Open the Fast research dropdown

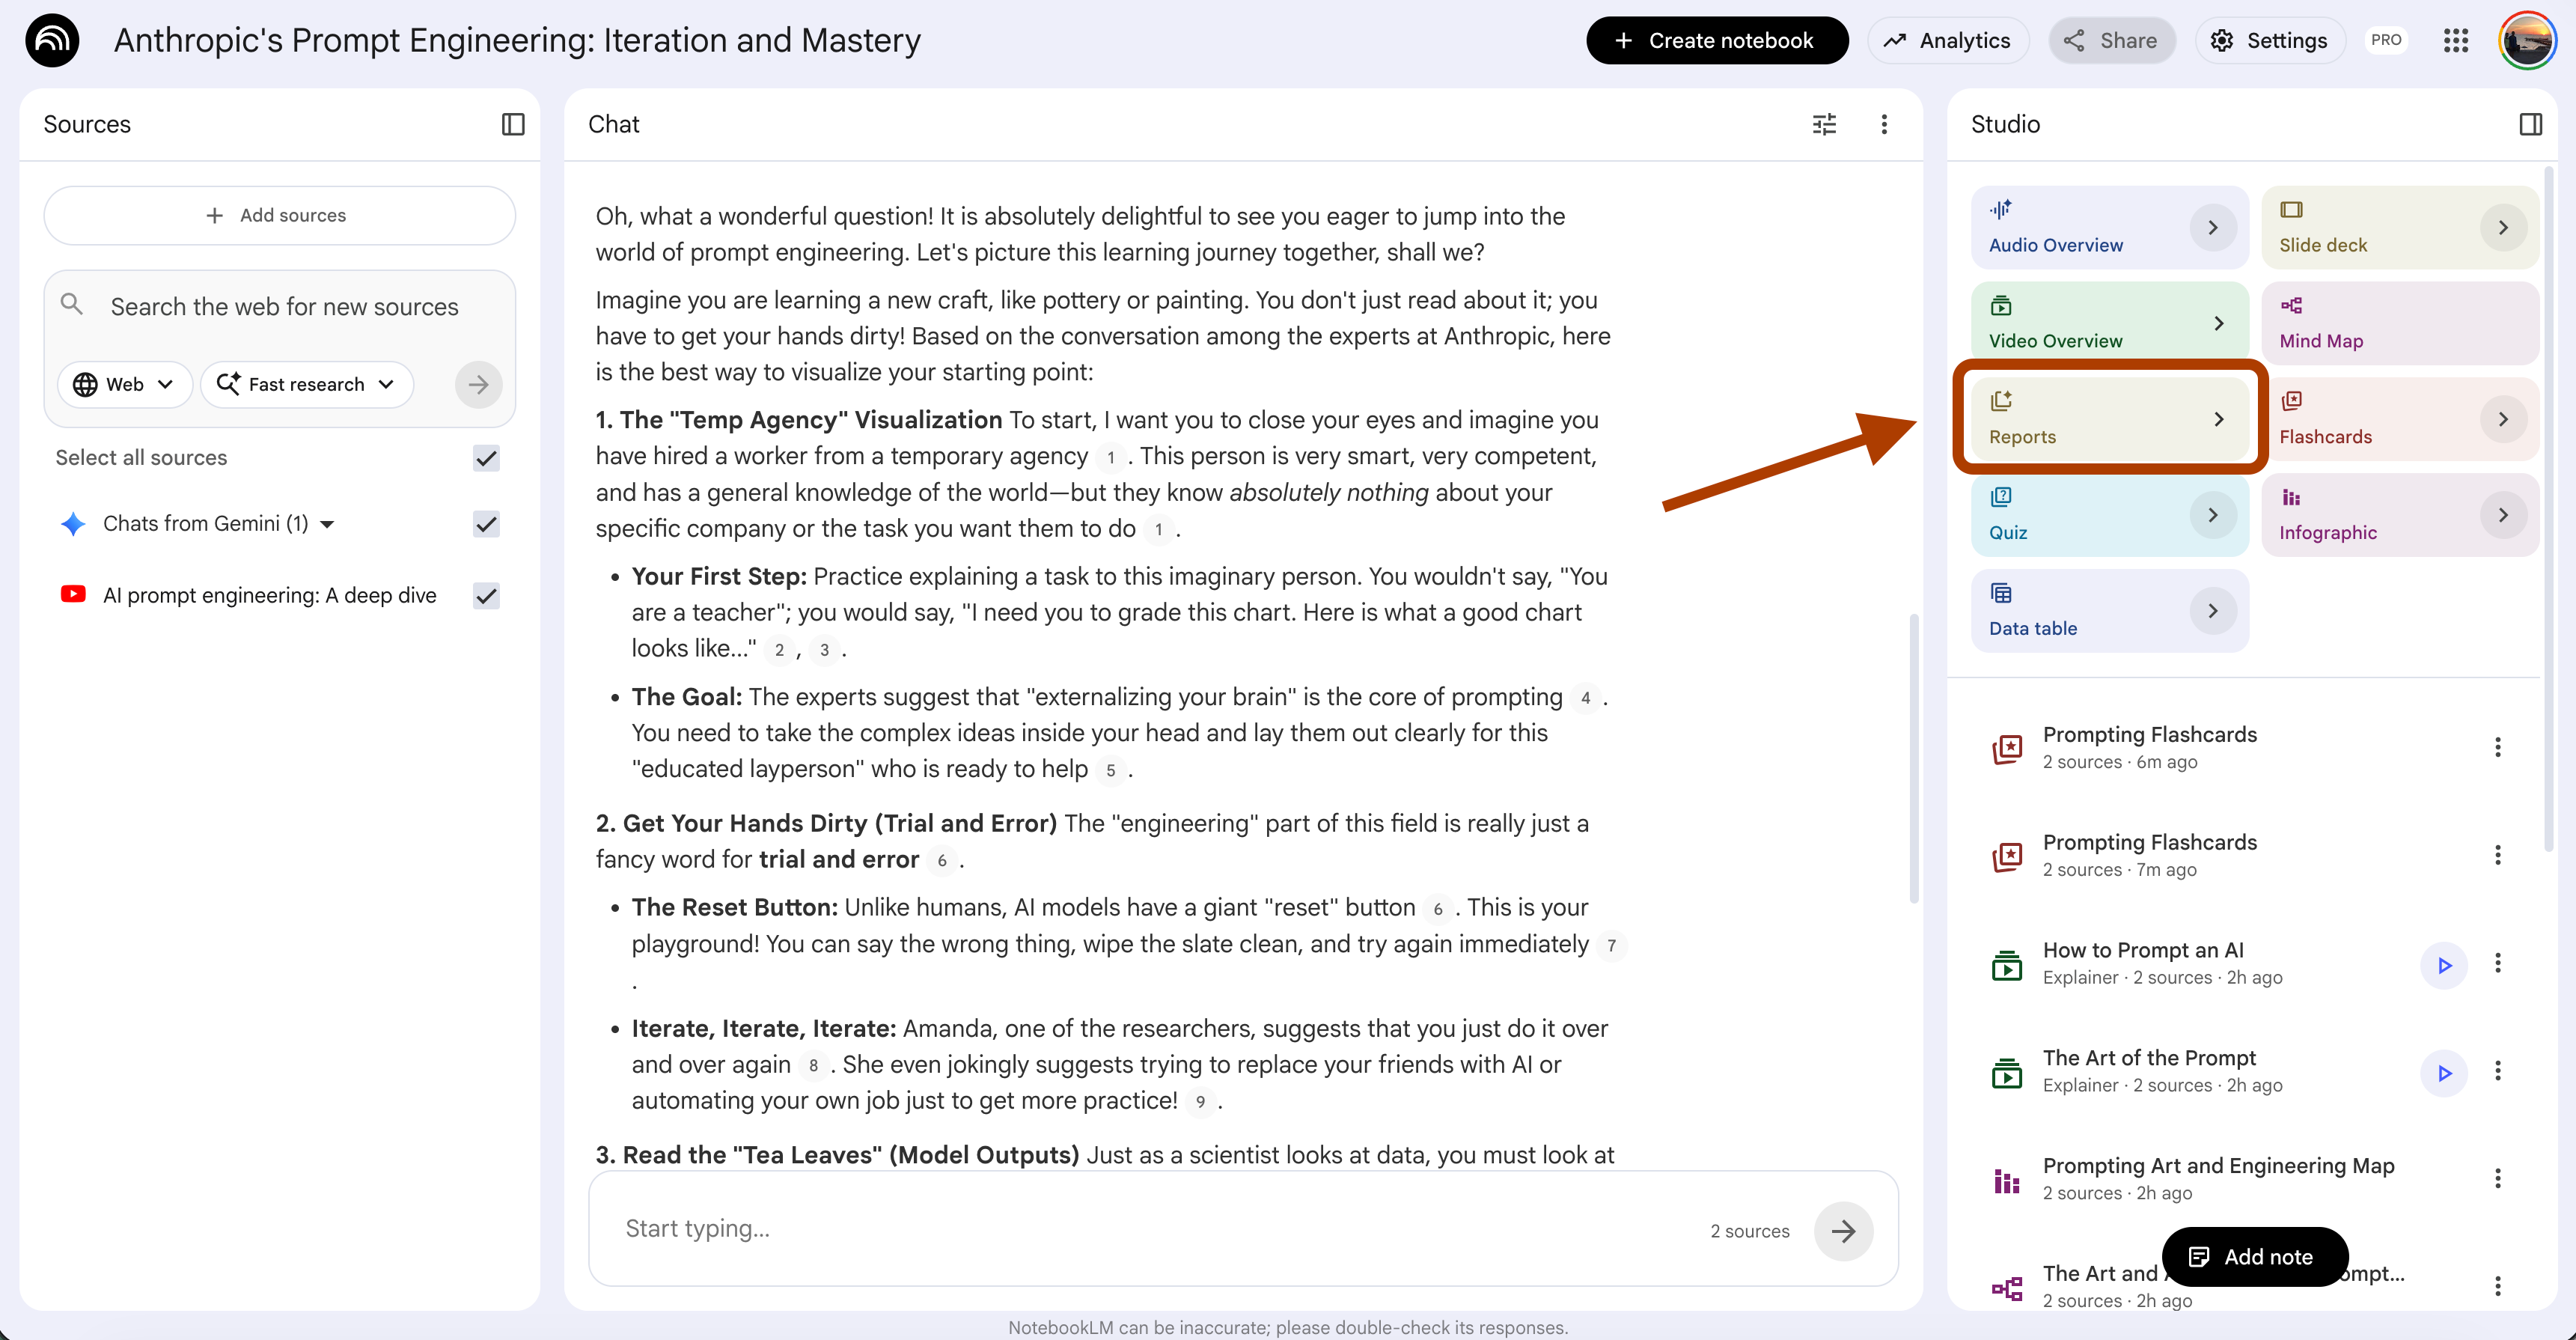point(306,384)
